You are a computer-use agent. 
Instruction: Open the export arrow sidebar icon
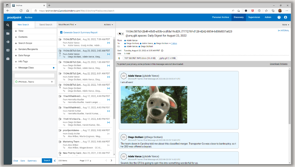tap(8, 42)
